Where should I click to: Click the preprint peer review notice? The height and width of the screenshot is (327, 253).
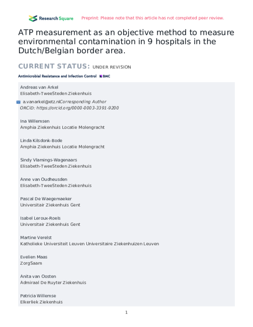pyautogui.click(x=153, y=18)
